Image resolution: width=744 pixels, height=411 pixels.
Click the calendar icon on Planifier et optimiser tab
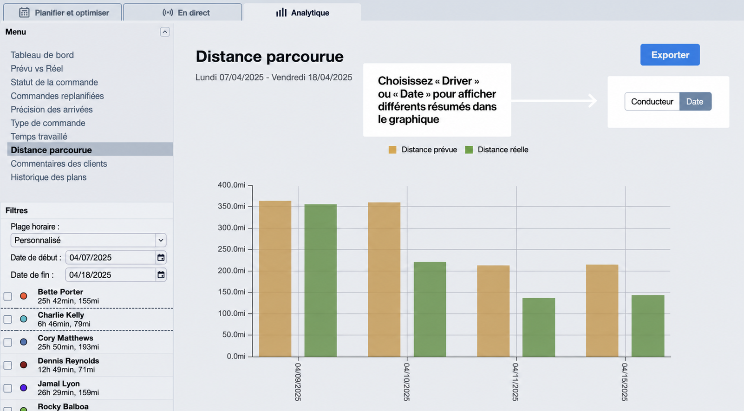24,13
